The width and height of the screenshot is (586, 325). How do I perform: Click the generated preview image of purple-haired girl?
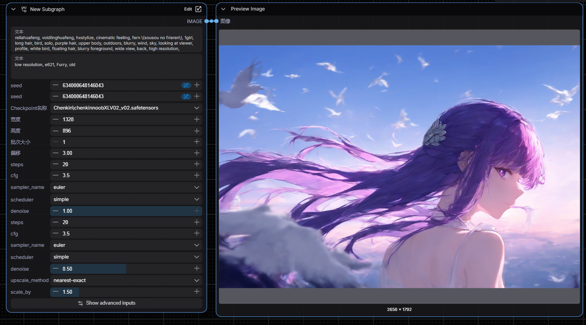pyautogui.click(x=399, y=167)
